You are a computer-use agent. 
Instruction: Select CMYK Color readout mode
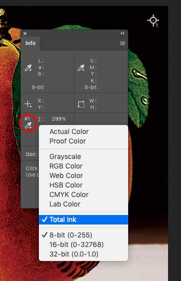[83, 194]
